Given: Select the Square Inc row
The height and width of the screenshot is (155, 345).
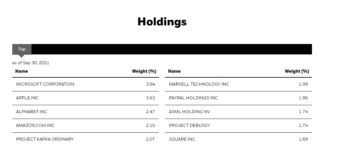Looking at the screenshot, I should [x=238, y=139].
